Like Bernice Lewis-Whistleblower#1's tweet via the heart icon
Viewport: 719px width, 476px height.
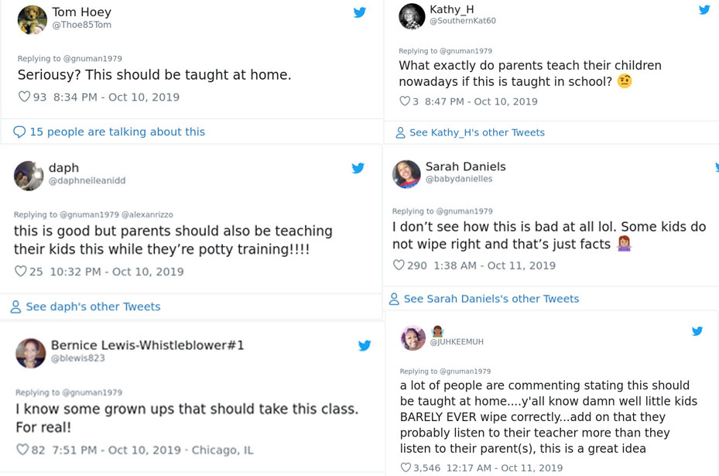click(x=22, y=450)
